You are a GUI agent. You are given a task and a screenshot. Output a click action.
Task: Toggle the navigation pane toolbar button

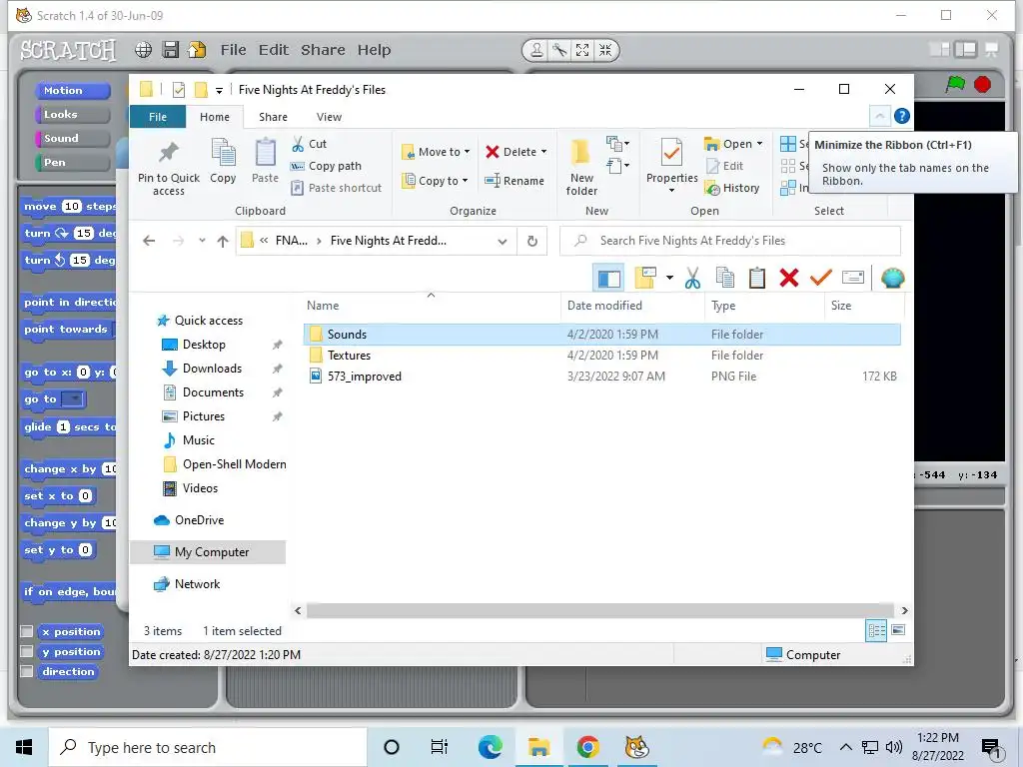[x=608, y=278]
